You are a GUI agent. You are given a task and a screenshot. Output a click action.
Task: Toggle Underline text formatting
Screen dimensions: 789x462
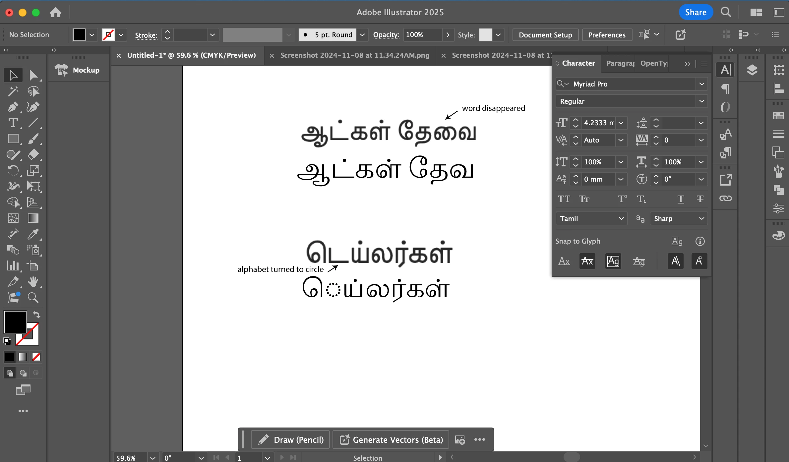tap(681, 199)
